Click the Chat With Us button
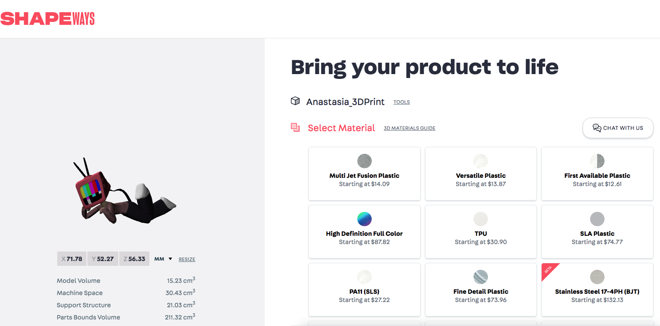The height and width of the screenshot is (326, 660). (618, 128)
